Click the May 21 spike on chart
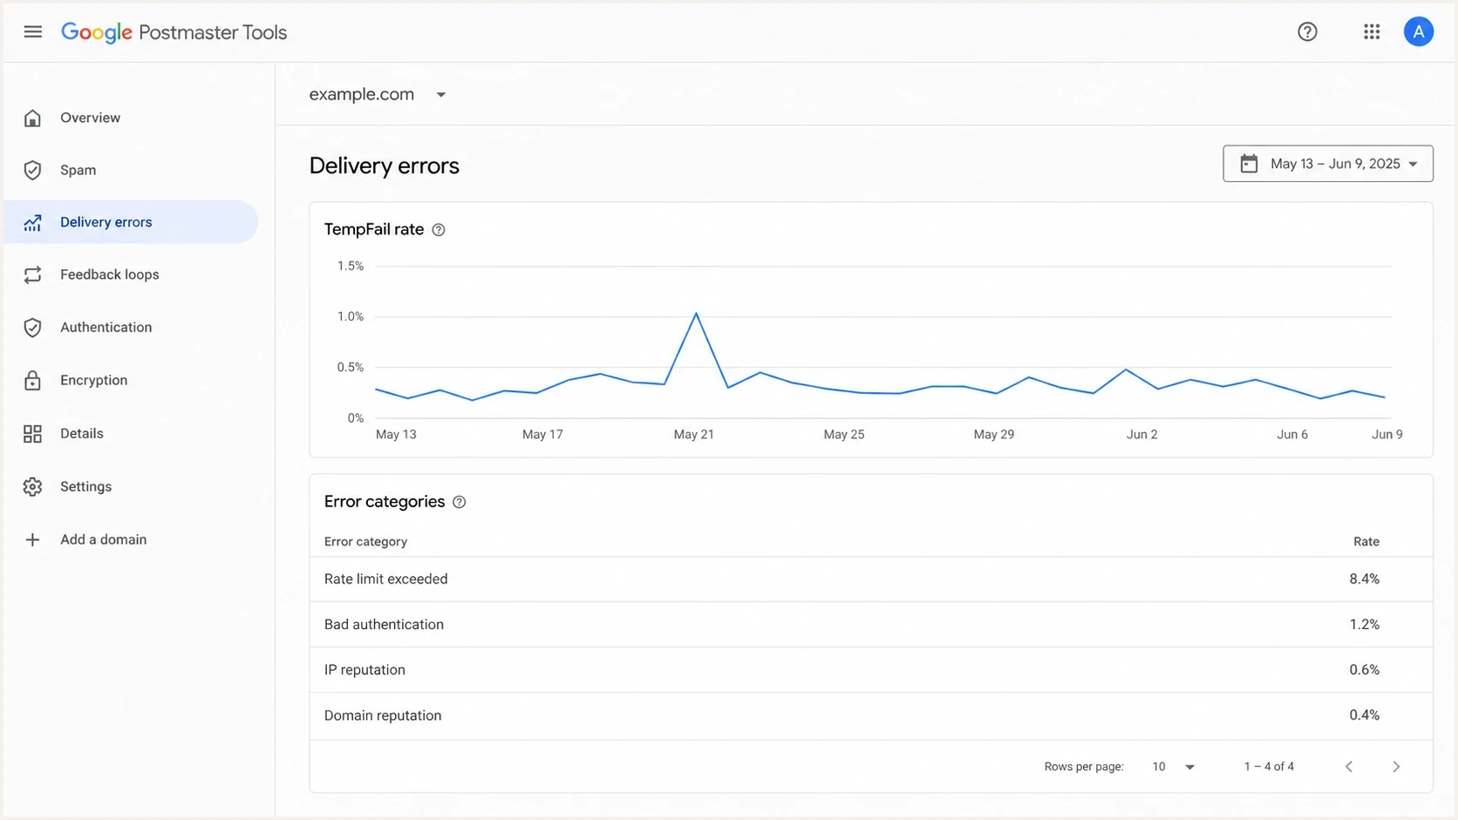The height and width of the screenshot is (820, 1458). pos(696,314)
